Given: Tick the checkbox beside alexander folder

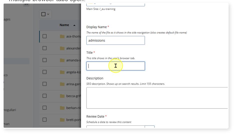Looking at the screenshot, I should [x=44, y=48].
